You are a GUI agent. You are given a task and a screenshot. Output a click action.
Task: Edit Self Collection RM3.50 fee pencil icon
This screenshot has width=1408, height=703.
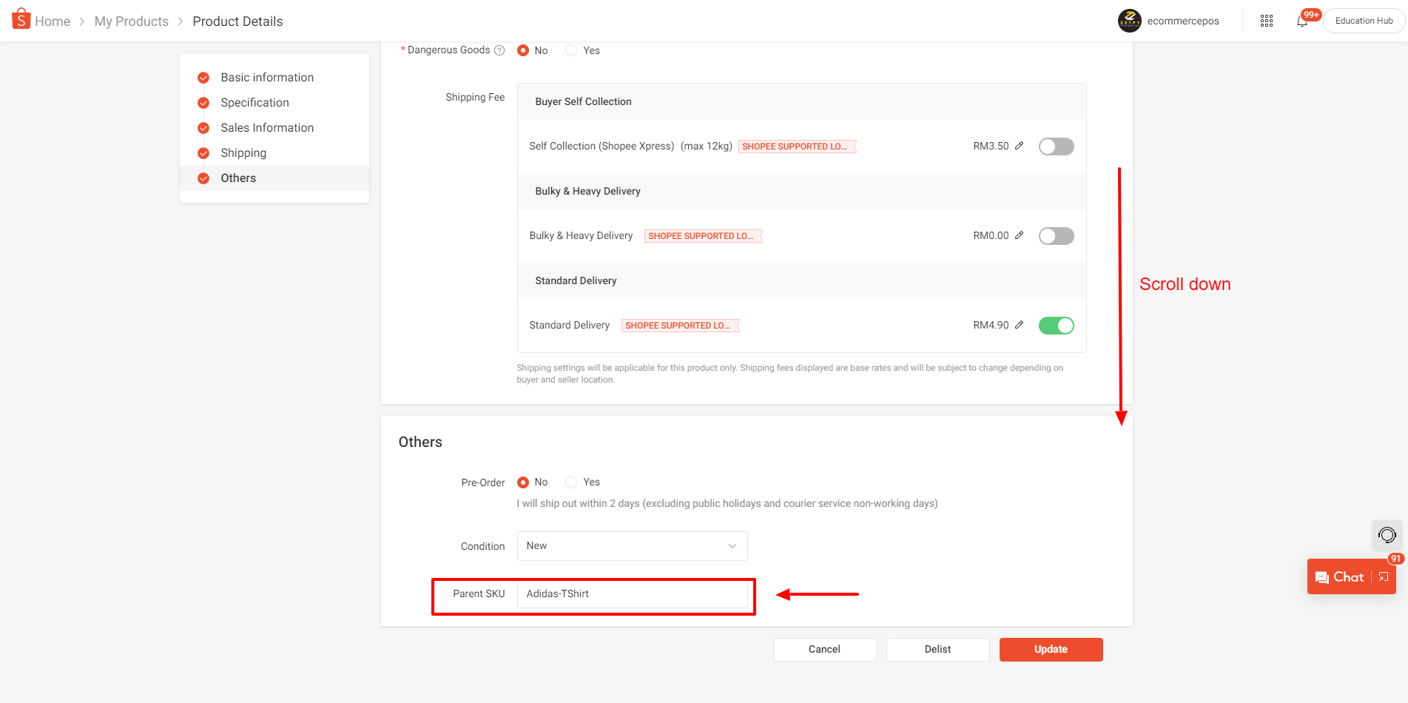point(1020,146)
